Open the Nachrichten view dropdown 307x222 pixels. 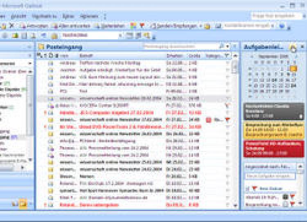[x=120, y=36]
